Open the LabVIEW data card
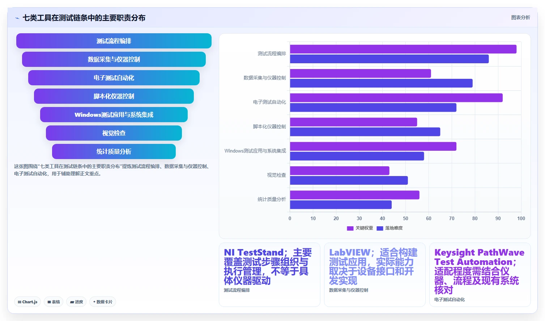 tap(375, 275)
